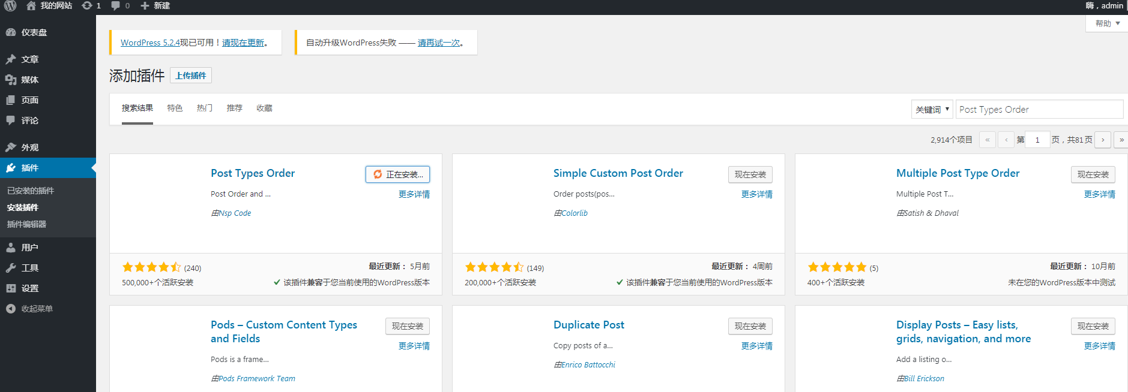1128x392 pixels.
Task: Open the Duplicate Post plugin title
Action: click(x=589, y=325)
